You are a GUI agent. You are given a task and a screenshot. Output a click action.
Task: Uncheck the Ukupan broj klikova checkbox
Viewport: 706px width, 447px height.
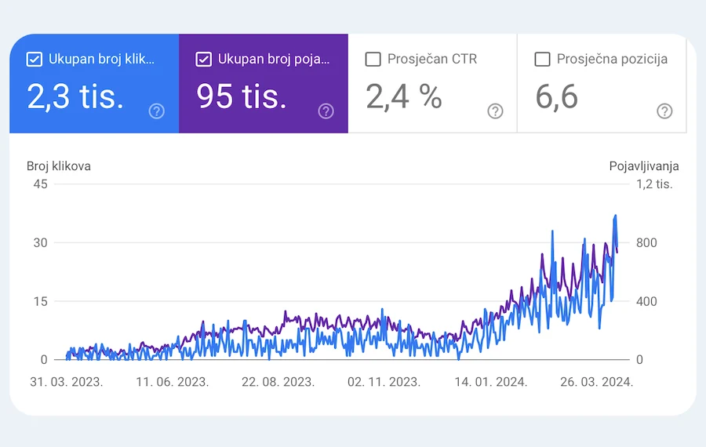point(35,59)
